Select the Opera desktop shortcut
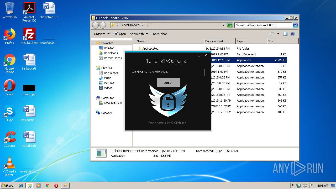The width and height of the screenshot is (336, 189). pos(9,88)
